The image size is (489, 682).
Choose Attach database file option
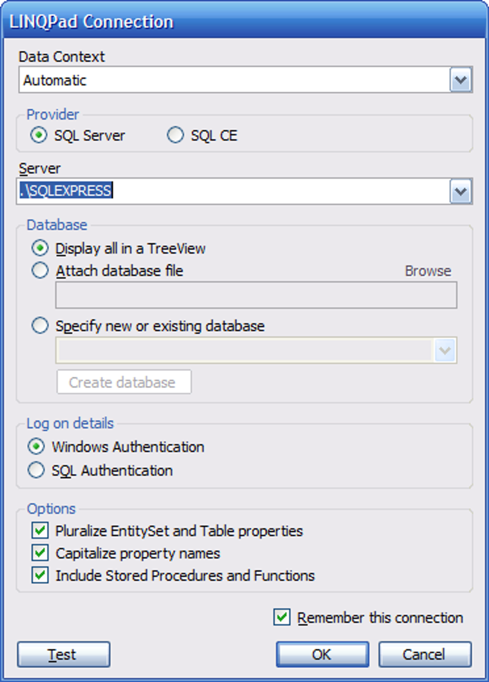click(40, 271)
